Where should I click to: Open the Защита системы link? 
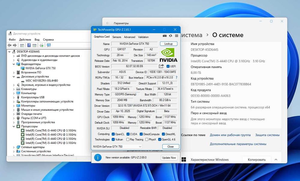click(x=267, y=135)
